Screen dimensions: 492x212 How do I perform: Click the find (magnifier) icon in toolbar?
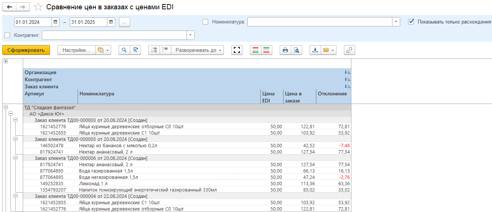click(x=124, y=50)
